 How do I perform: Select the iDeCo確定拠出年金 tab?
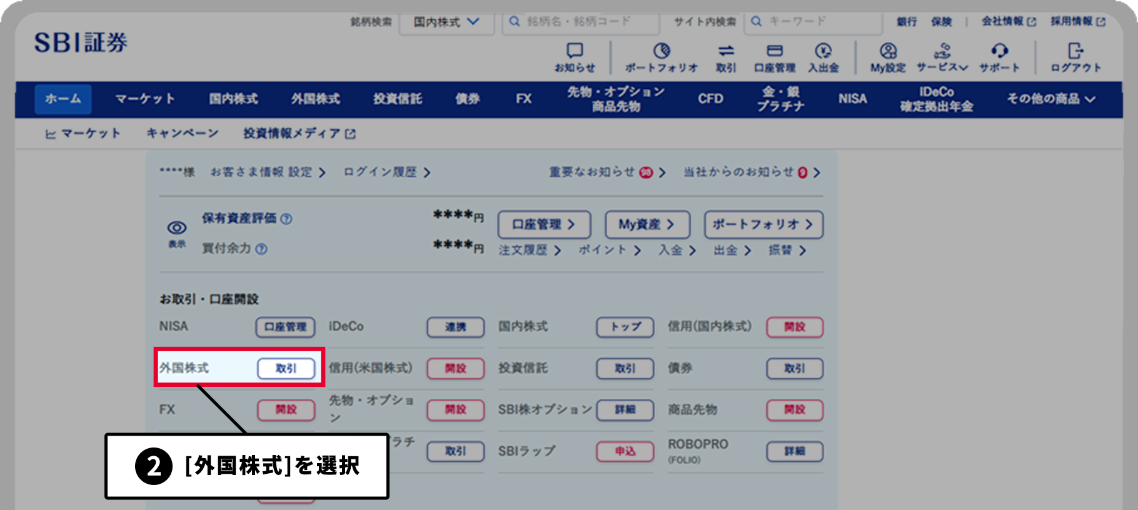[x=937, y=99]
